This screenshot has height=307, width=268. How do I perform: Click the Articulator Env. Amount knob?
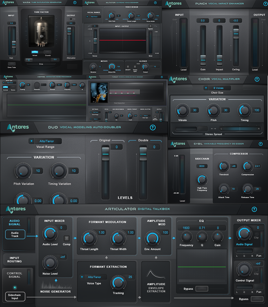click(x=152, y=238)
